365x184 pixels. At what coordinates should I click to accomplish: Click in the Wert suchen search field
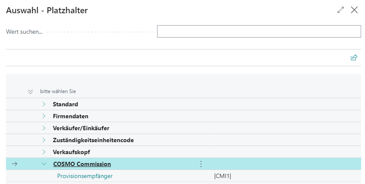pos(259,32)
